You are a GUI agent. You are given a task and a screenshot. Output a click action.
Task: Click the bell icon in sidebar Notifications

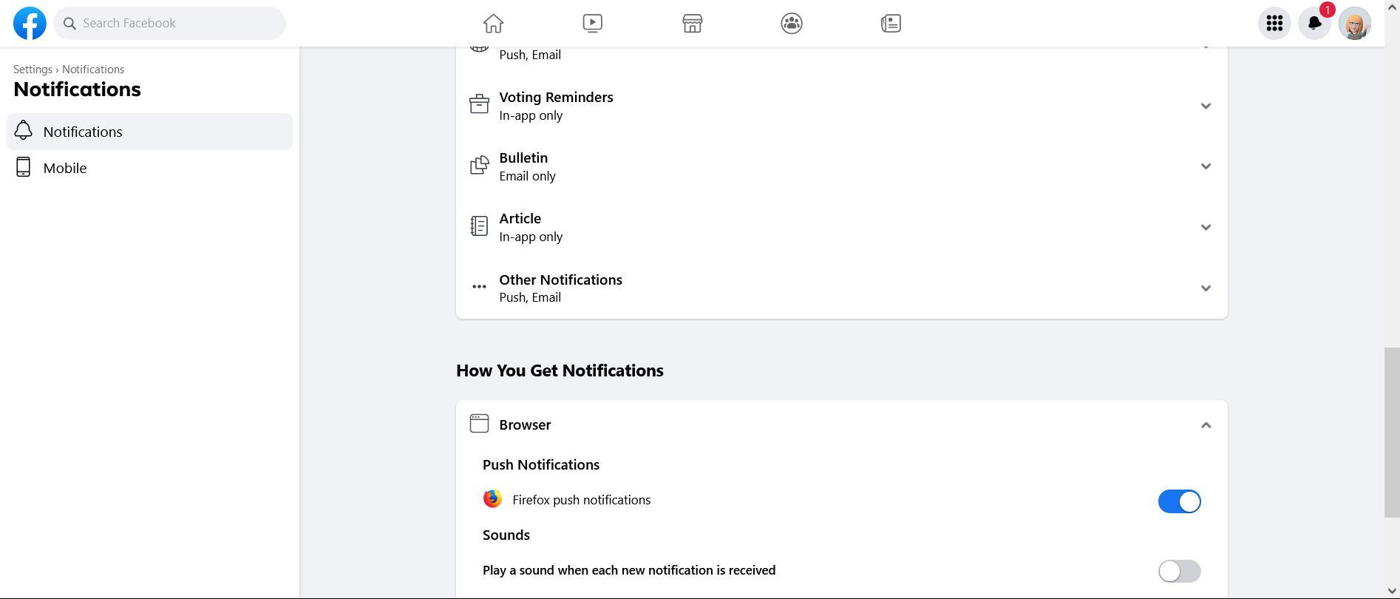click(23, 131)
